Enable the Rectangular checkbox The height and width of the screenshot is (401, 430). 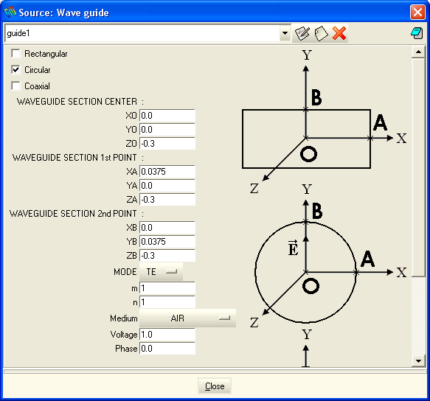[16, 54]
